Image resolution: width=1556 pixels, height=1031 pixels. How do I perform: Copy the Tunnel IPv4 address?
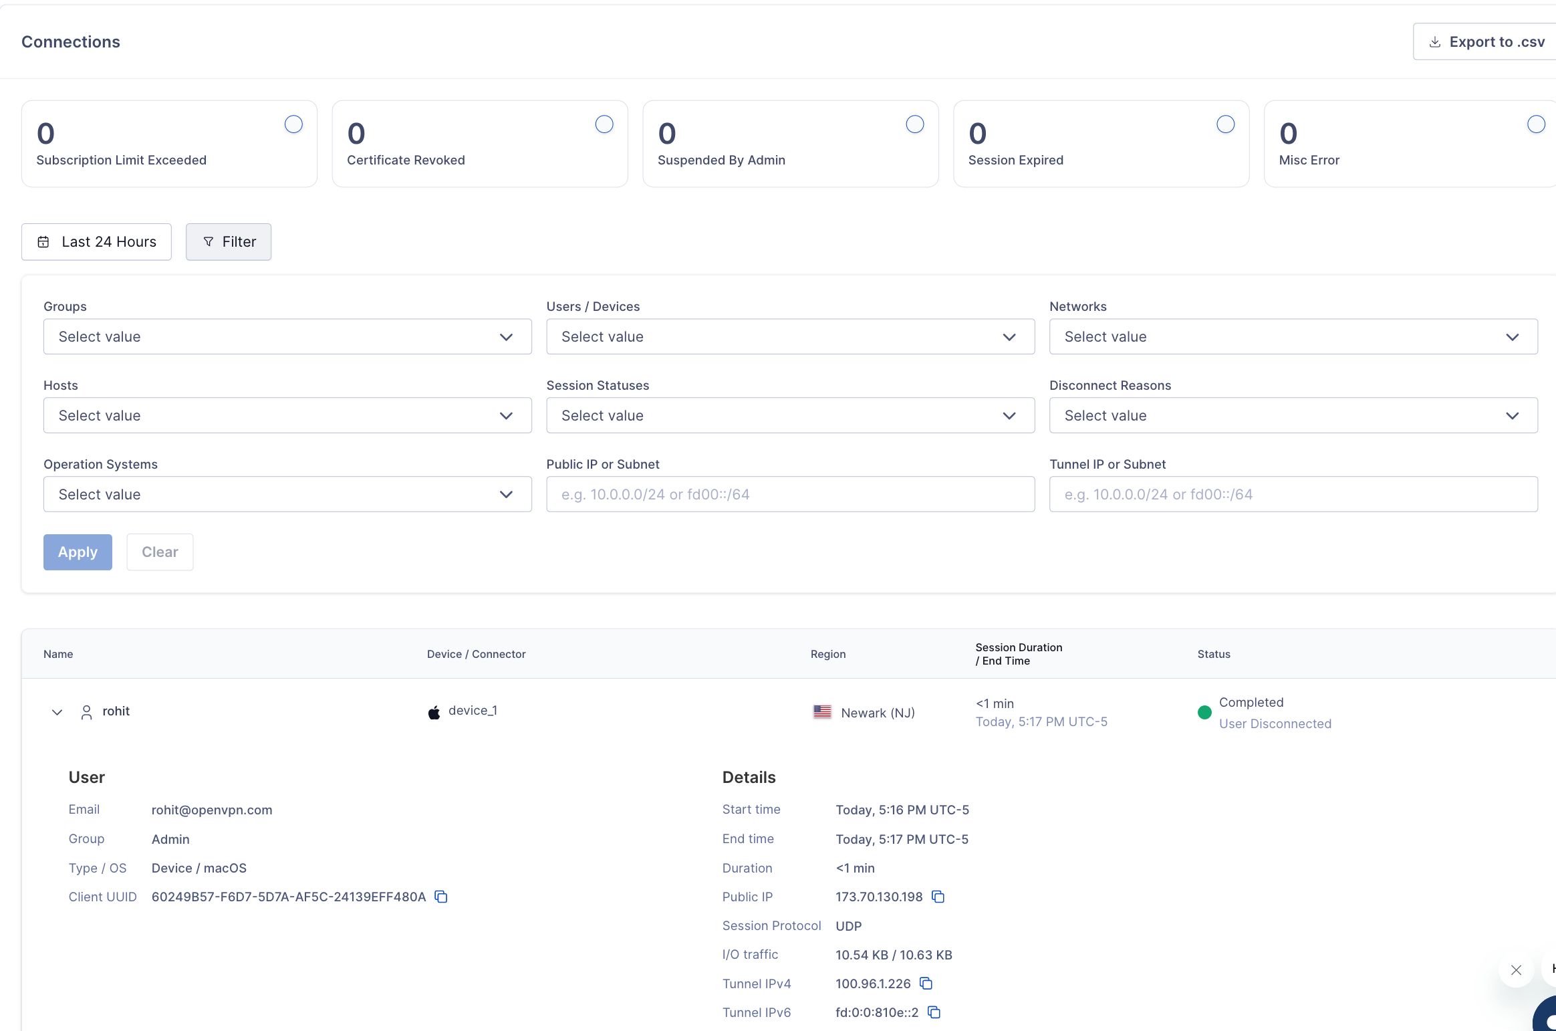pos(926,984)
